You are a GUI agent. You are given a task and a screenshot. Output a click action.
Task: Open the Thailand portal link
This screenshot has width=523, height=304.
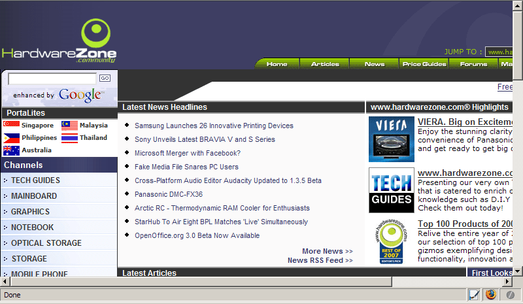pos(93,137)
